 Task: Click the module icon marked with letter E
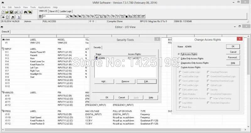click(80, 16)
